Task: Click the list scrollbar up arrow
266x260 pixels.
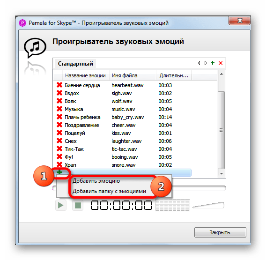Action: 222,74
